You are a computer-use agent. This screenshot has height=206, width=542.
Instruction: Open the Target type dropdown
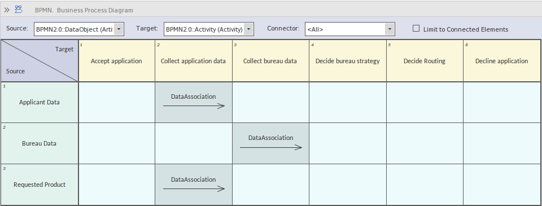[248, 29]
